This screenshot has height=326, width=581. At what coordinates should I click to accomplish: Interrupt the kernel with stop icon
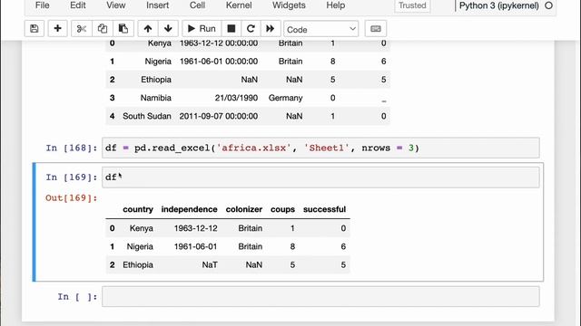coord(231,28)
